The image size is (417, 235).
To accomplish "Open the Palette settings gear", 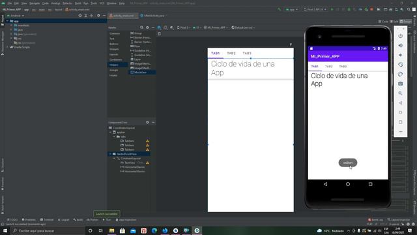I will [x=147, y=27].
